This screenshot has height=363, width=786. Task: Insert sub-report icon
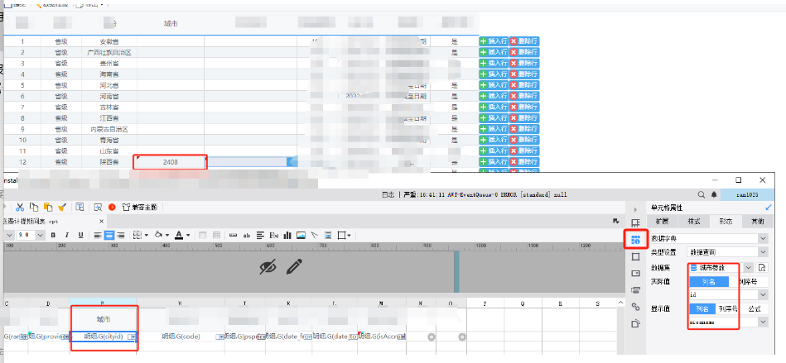[328, 235]
